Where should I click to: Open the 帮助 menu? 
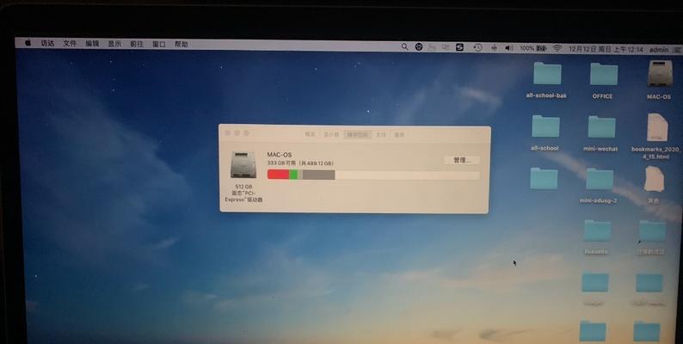pyautogui.click(x=182, y=44)
